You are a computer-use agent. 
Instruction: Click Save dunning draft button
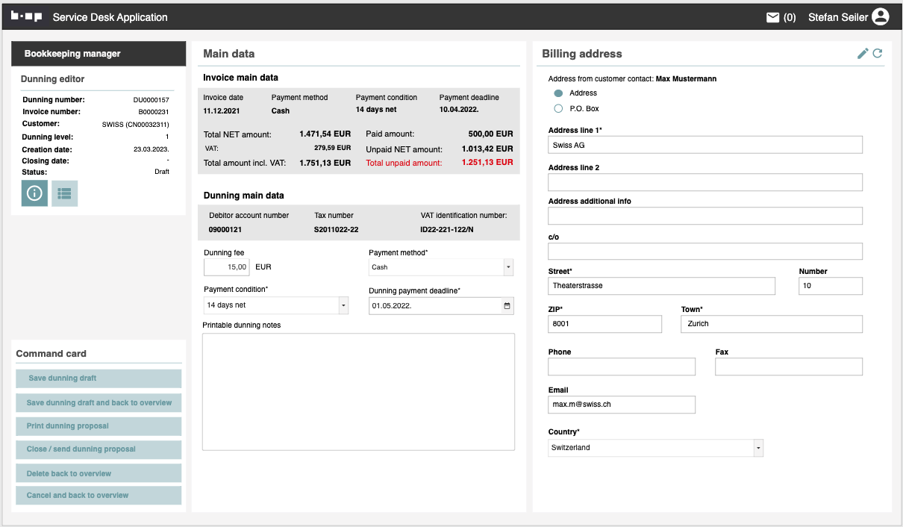[99, 378]
